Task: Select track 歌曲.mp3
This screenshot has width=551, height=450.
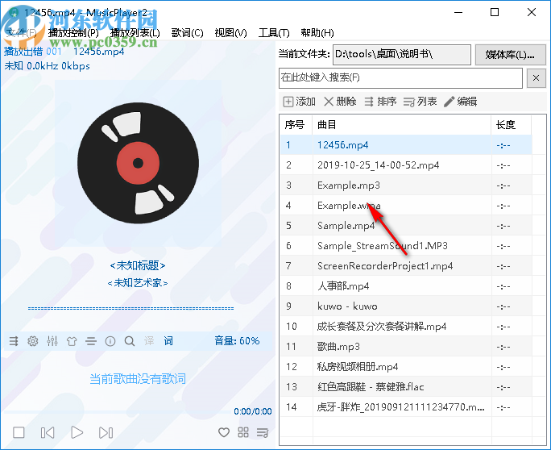Action: click(x=406, y=347)
